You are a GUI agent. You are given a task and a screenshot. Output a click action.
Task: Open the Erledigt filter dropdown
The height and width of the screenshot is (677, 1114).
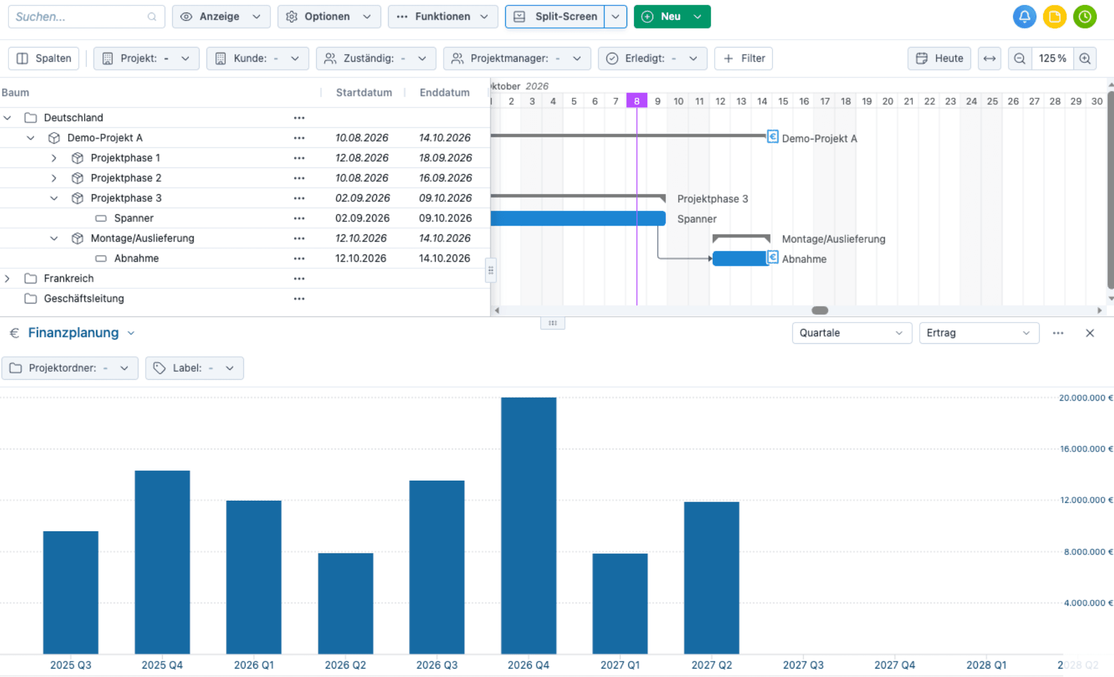click(652, 58)
